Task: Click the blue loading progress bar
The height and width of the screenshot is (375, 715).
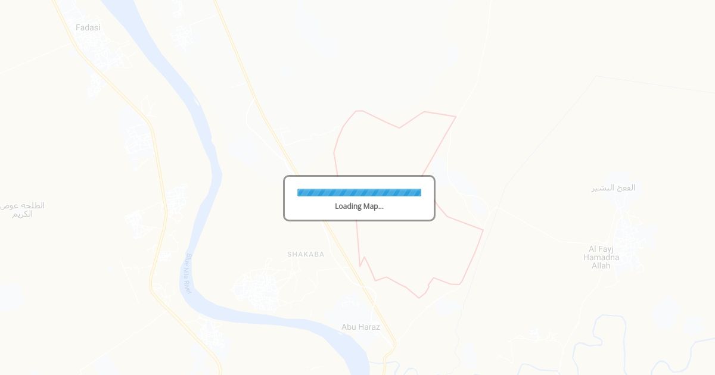Action: pyautogui.click(x=359, y=192)
